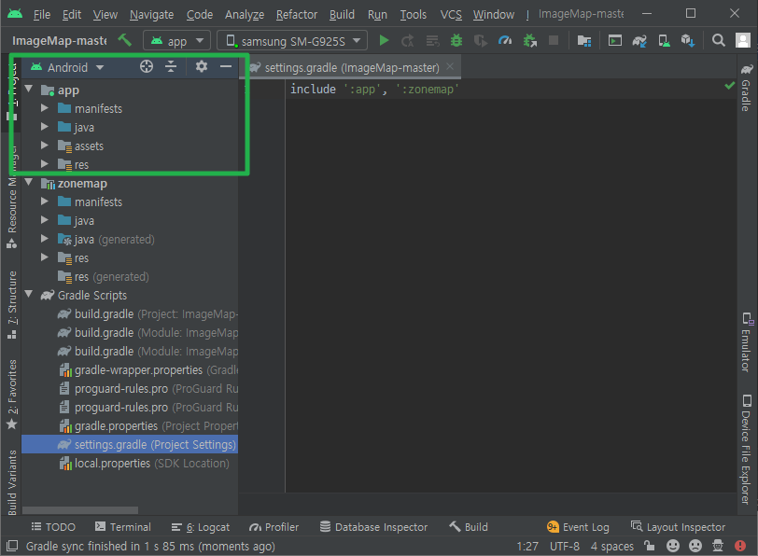Image resolution: width=758 pixels, height=556 pixels.
Task: Open the samsung SM-G925S device dropdown
Action: pyautogui.click(x=292, y=40)
